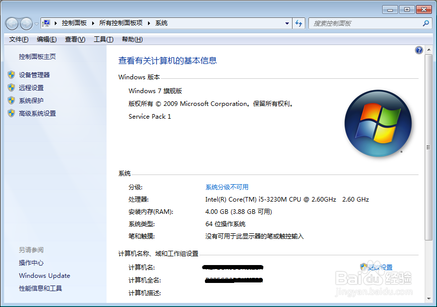Open the 工具(T) menu
Screen dimensions: 437x307
[103, 39]
